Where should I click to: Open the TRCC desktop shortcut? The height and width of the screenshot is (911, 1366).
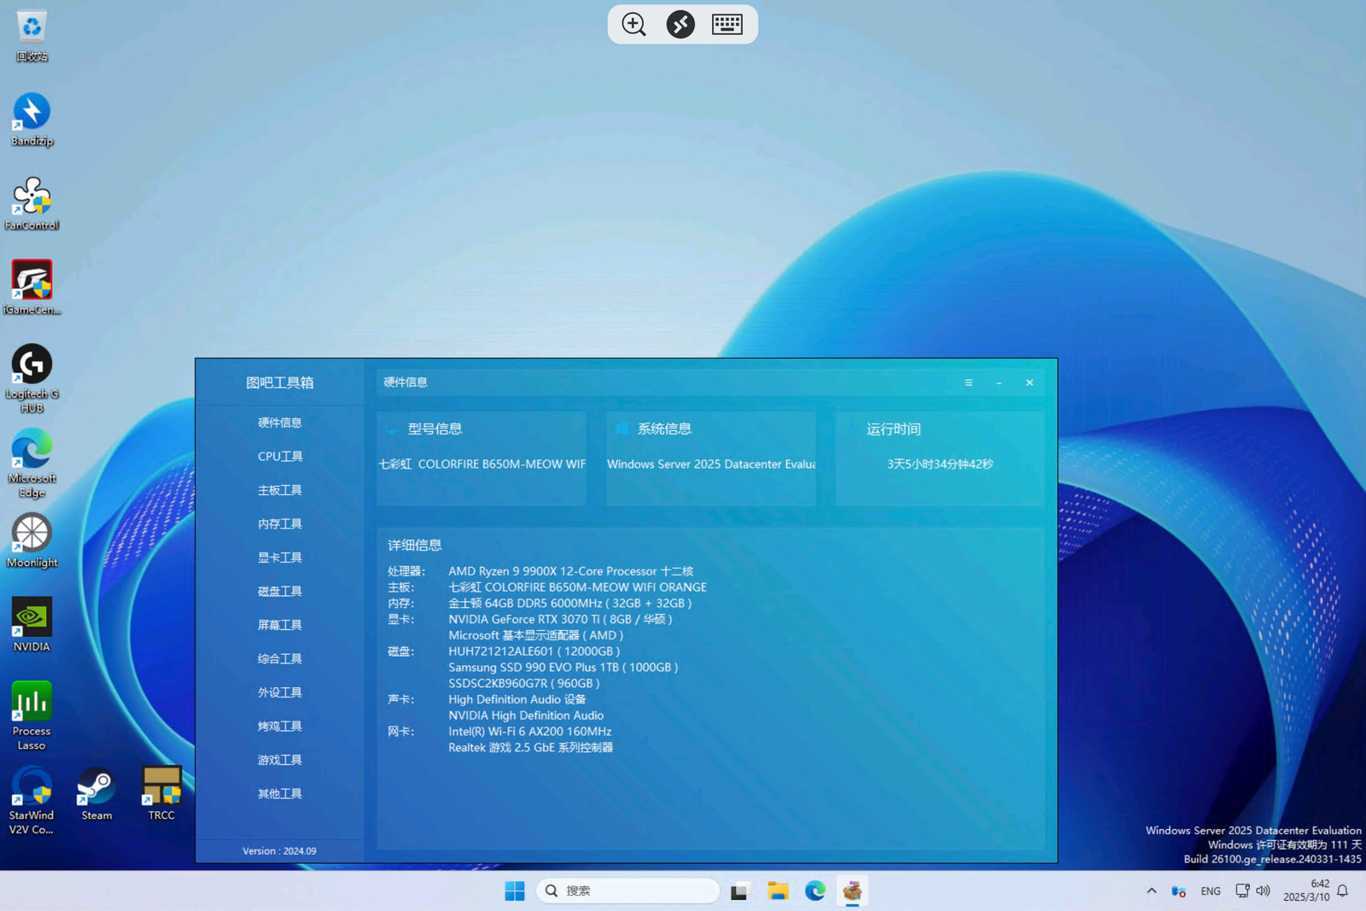pos(161,794)
